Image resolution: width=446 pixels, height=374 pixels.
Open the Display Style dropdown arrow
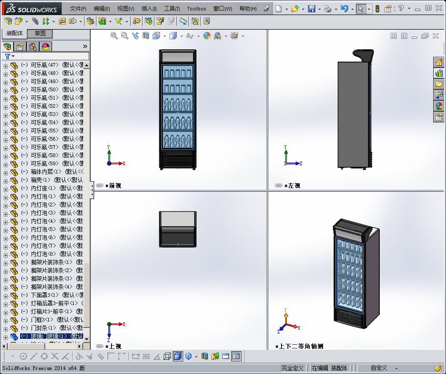(x=181, y=36)
